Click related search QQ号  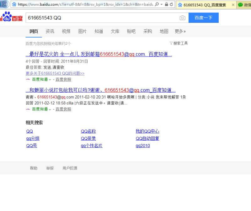[32, 146]
